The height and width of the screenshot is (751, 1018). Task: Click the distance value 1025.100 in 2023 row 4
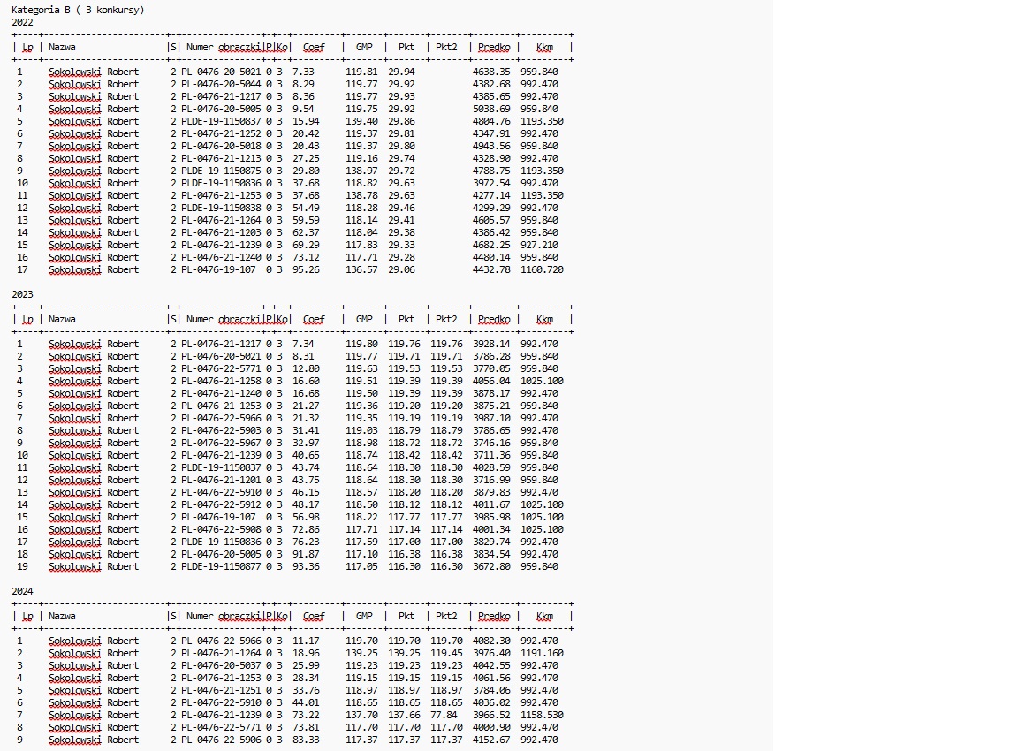(542, 381)
